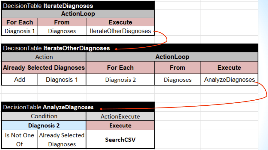Select the 'AnalyzeDiagnoses' execute cell
The height and width of the screenshot is (150, 268).
click(229, 80)
